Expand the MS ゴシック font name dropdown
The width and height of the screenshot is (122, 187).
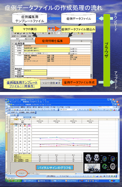(x=73, y=110)
